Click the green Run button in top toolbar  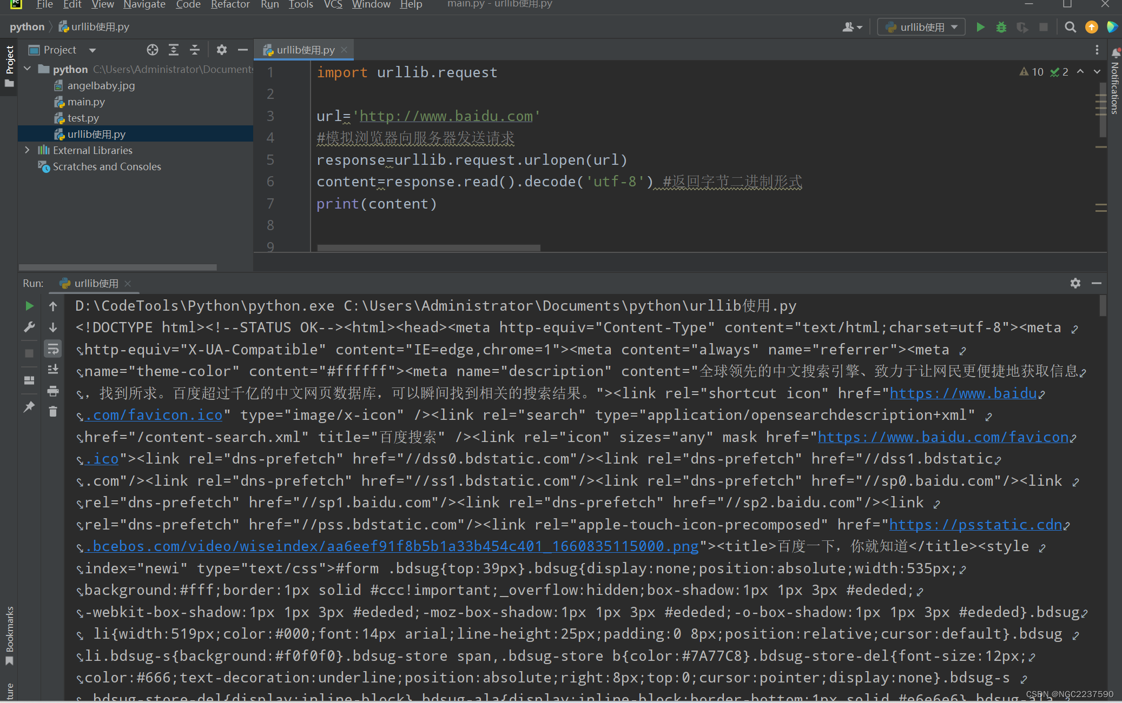pyautogui.click(x=980, y=27)
